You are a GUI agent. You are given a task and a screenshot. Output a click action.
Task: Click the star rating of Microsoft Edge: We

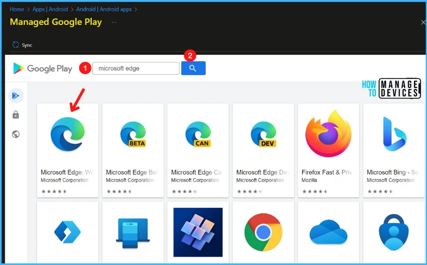coord(54,191)
